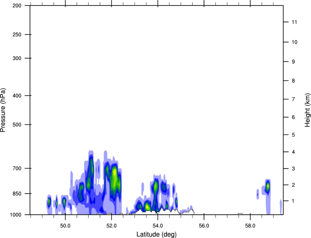
Task: Click the 'Height (km)' axis title
Action: pos(307,110)
